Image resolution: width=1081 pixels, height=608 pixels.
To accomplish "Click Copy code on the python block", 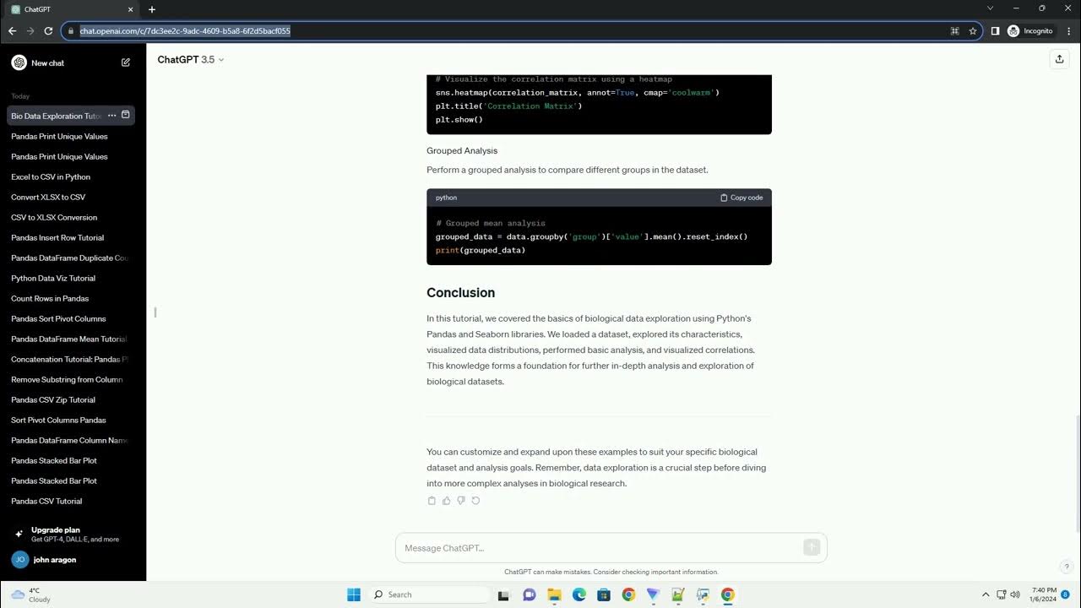I will pos(741,198).
